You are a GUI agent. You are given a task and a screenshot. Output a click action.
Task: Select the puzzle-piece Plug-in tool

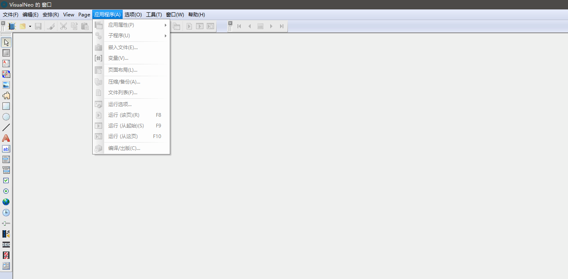[x=6, y=95]
